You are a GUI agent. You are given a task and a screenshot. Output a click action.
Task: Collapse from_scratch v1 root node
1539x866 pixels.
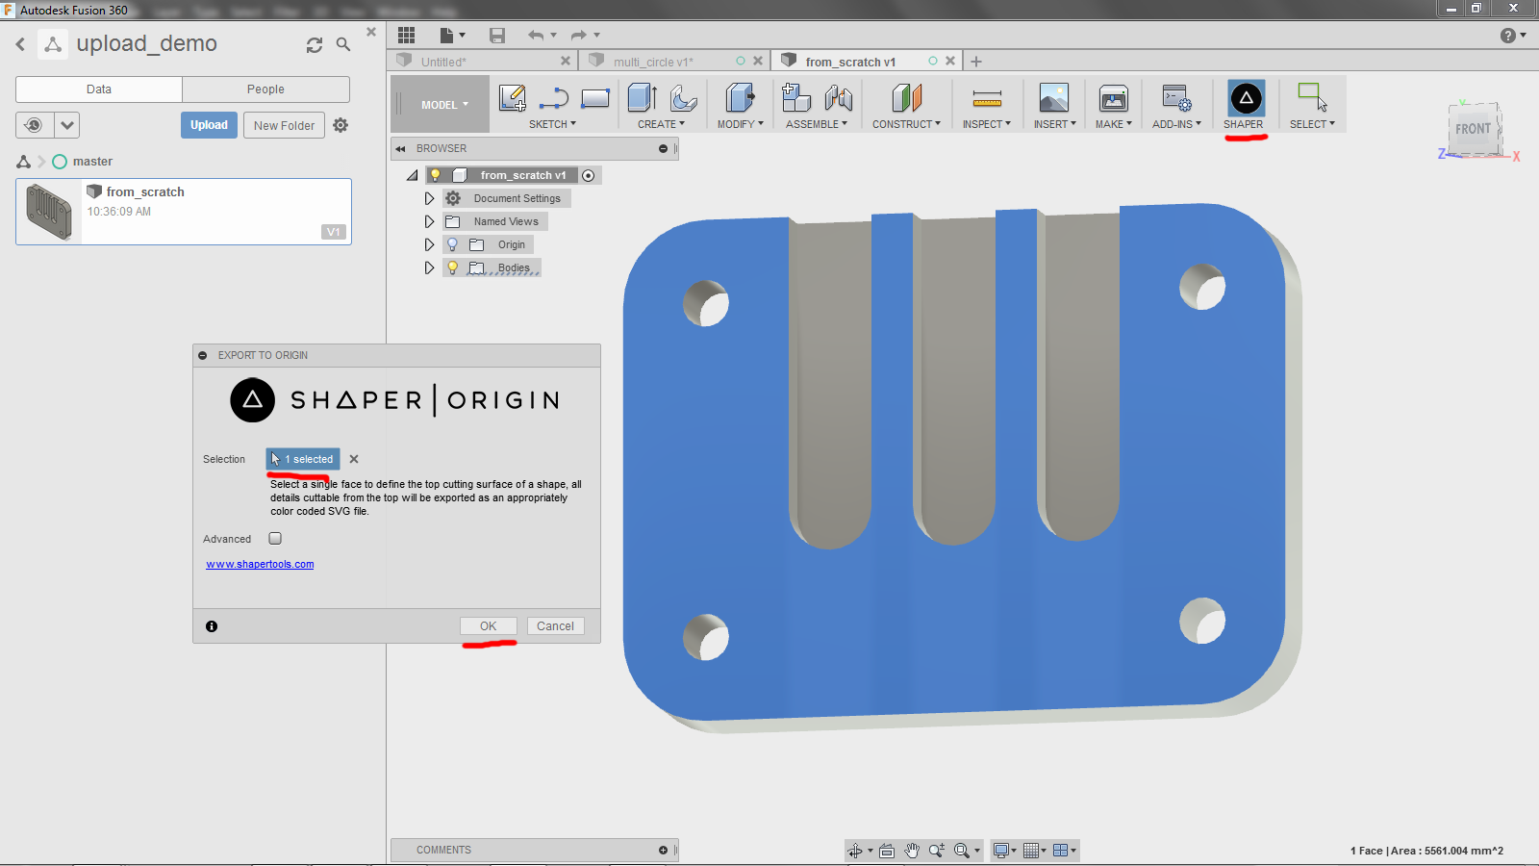(x=412, y=175)
